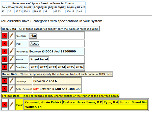Select trainer Ryan, K A
The height and width of the screenshot is (114, 152).
click(x=111, y=102)
